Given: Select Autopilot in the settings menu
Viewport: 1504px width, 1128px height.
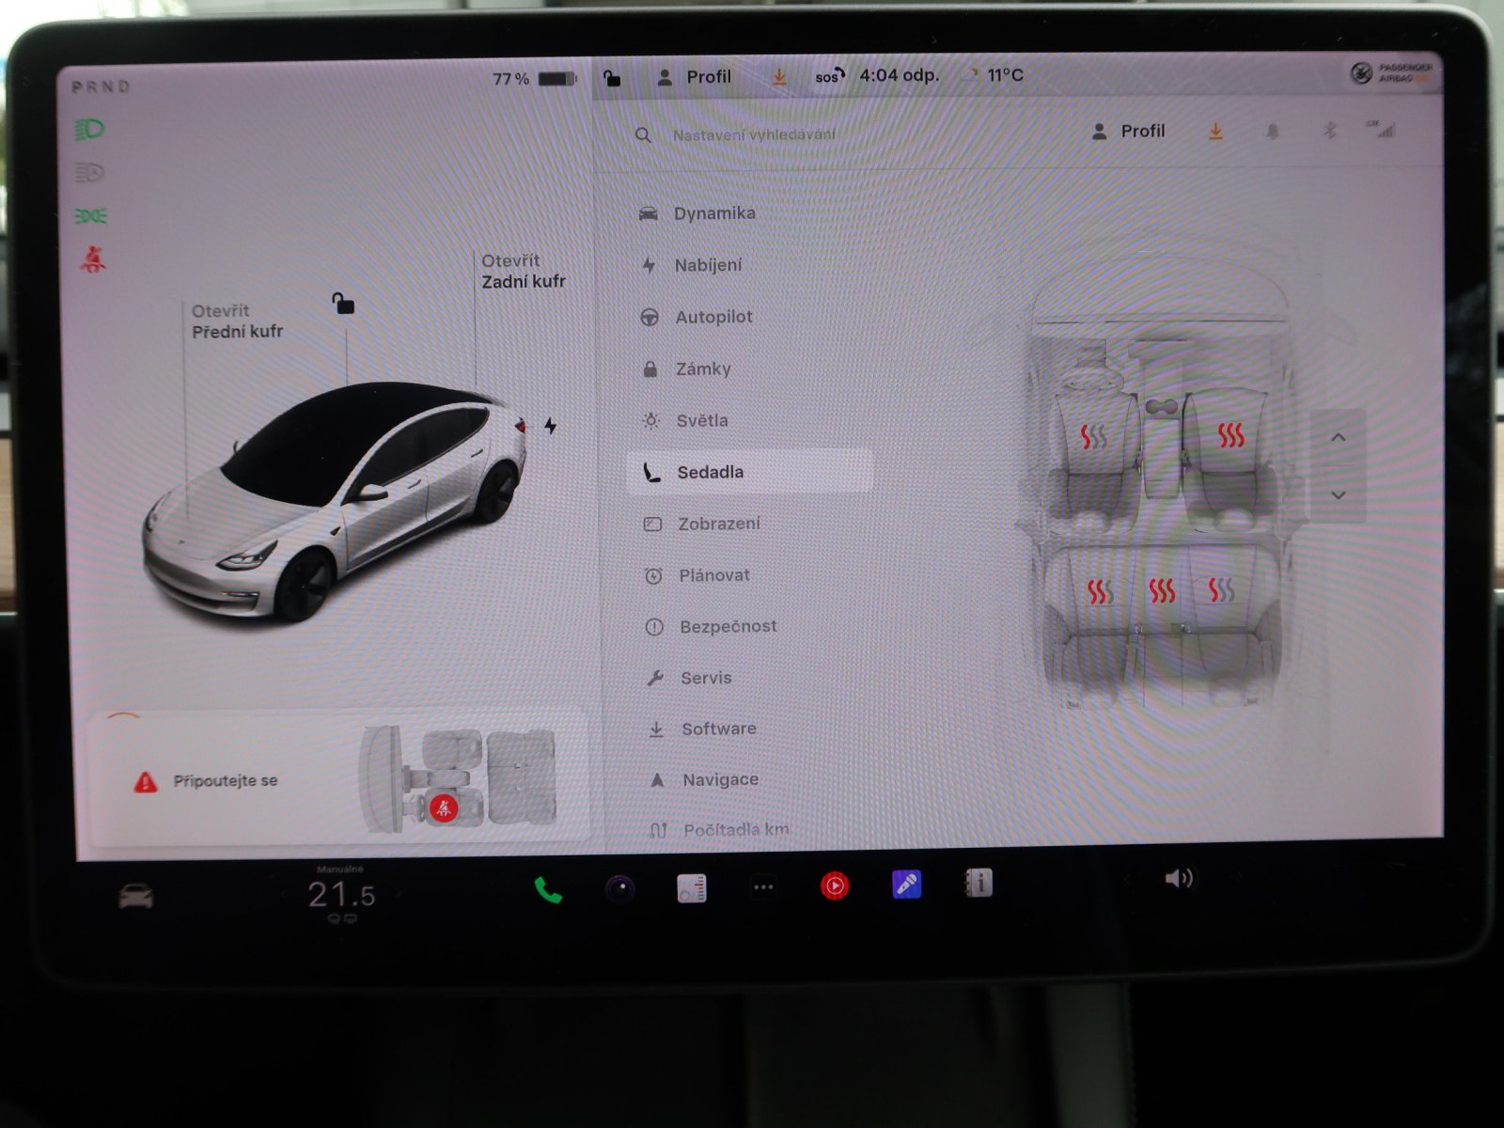Looking at the screenshot, I should pyautogui.click(x=713, y=318).
